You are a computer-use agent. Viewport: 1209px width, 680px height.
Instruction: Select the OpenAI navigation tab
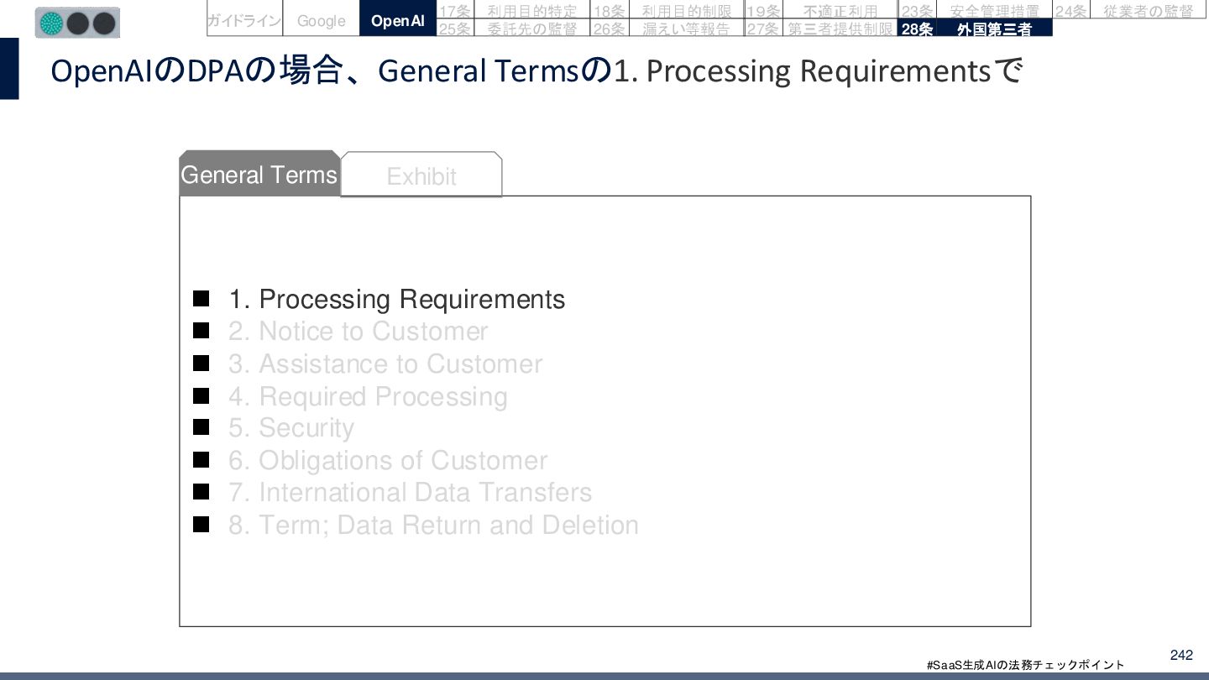click(x=398, y=20)
